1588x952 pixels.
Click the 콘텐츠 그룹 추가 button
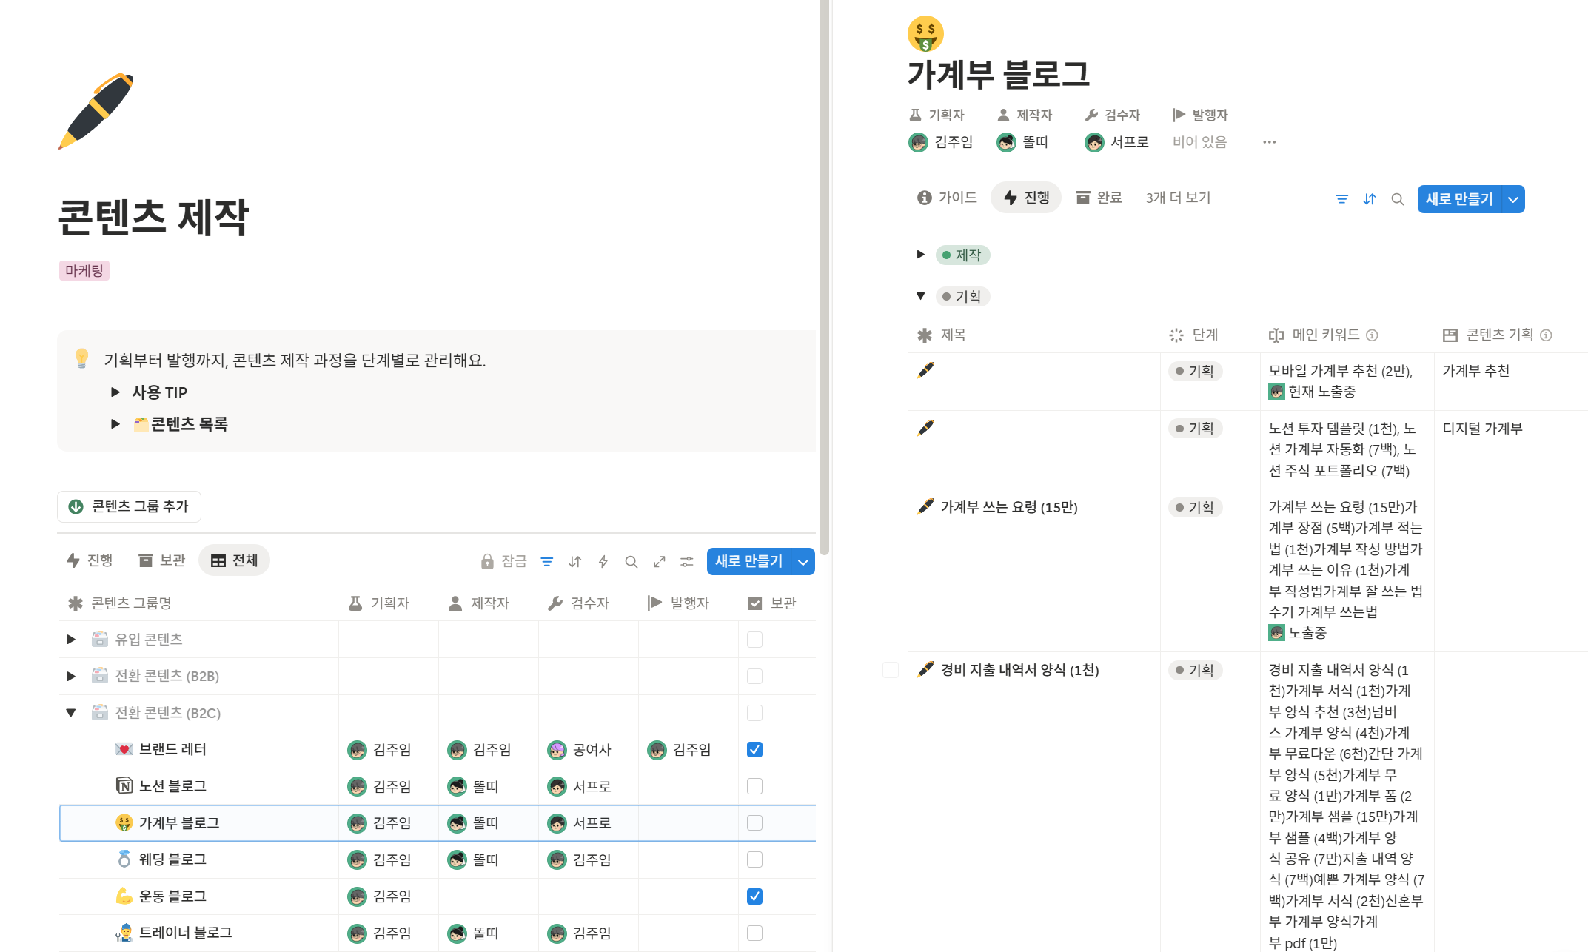129,506
